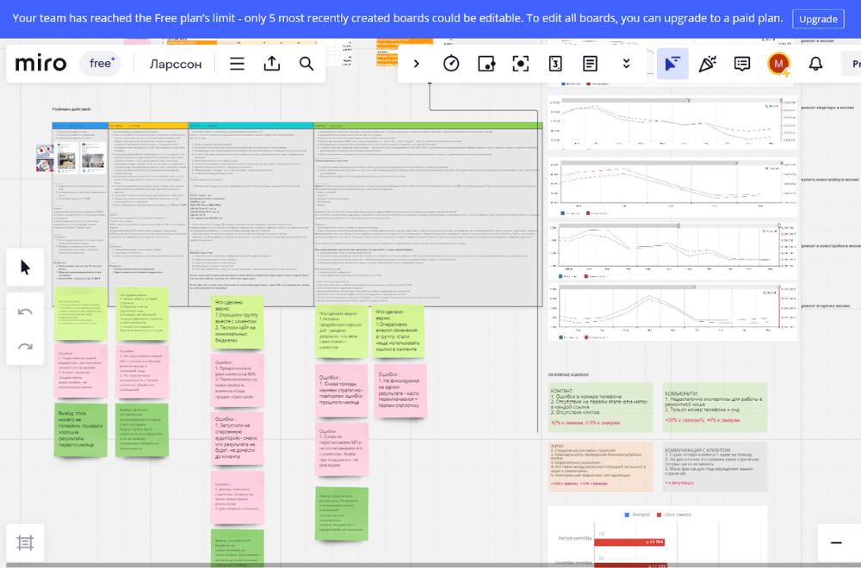Click the export board icon

[272, 64]
